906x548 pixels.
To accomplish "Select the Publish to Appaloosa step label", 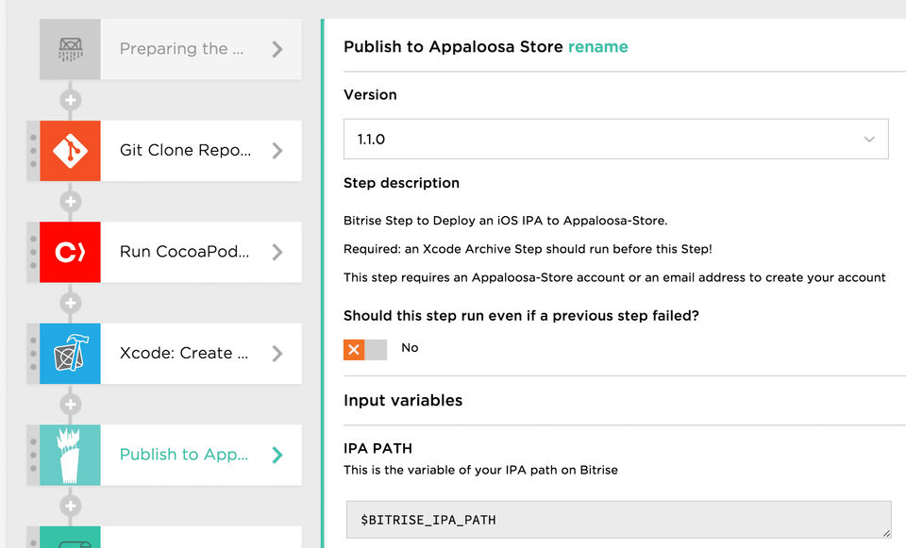I will 184,455.
